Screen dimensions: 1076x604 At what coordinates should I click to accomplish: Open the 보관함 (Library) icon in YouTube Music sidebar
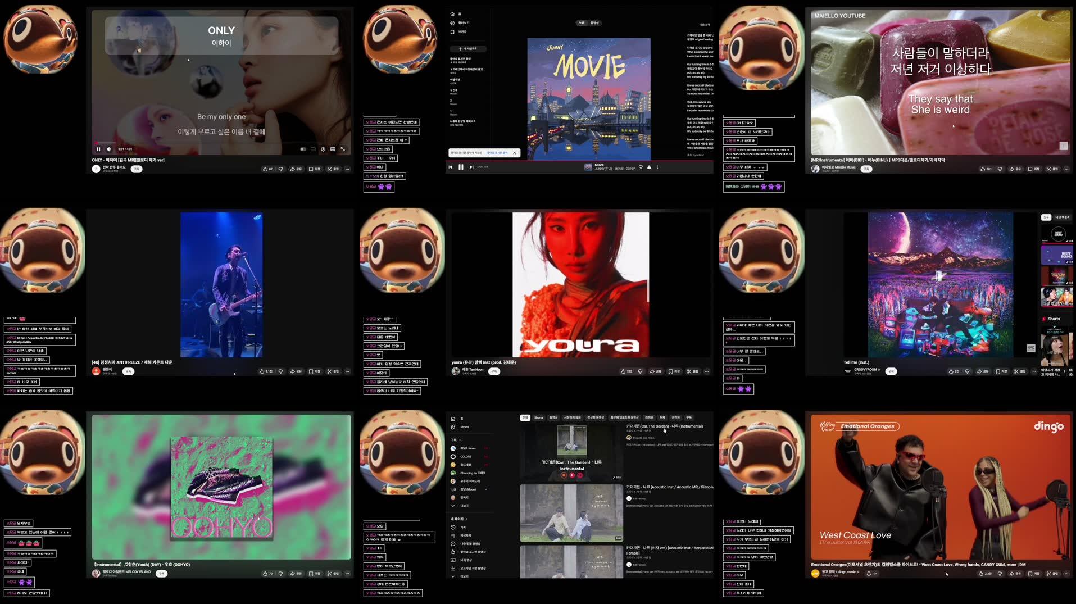(453, 32)
